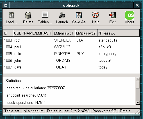Click the window resize grip corner
Image resolution: width=143 pixels, height=119 pixels.
(138, 111)
